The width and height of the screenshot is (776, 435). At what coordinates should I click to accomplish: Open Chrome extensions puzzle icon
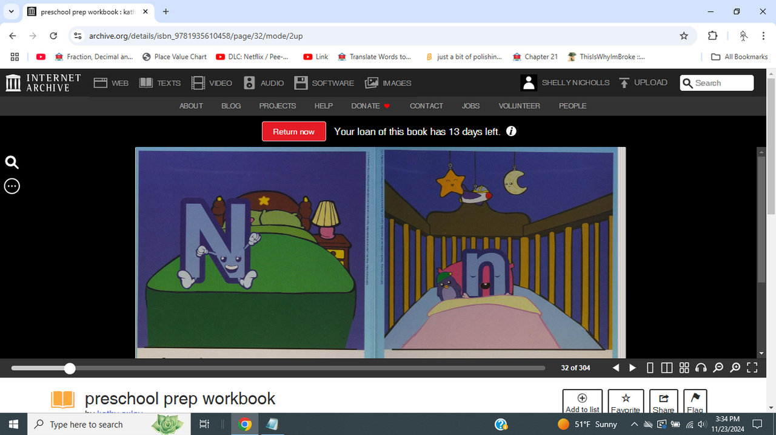coord(712,36)
